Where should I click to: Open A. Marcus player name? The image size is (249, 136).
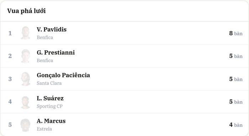(x=51, y=121)
